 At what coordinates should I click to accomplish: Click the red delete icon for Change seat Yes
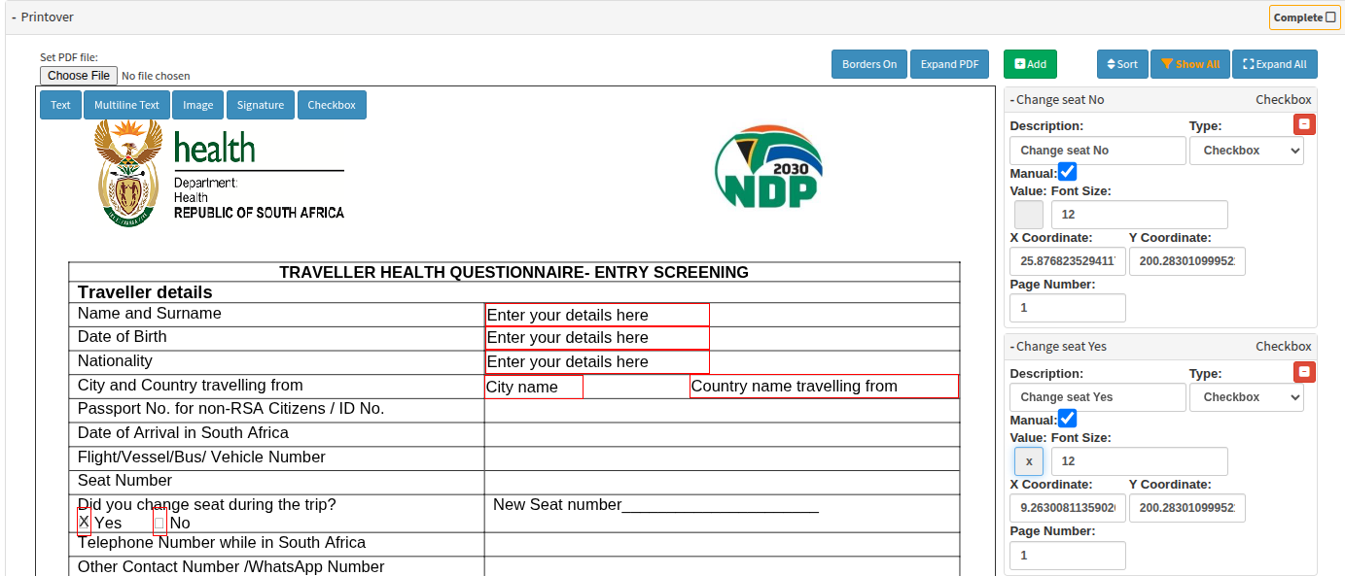point(1304,371)
